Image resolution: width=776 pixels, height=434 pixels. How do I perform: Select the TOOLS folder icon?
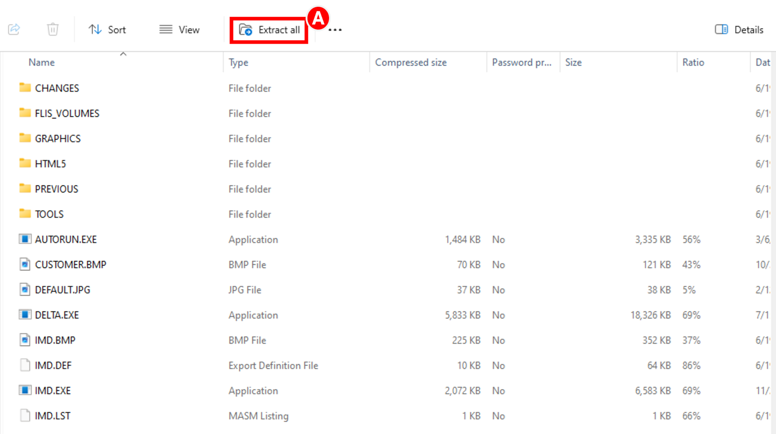pos(25,213)
